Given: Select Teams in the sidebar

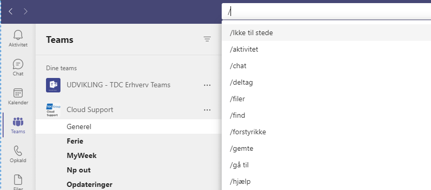Looking at the screenshot, I should click(18, 125).
